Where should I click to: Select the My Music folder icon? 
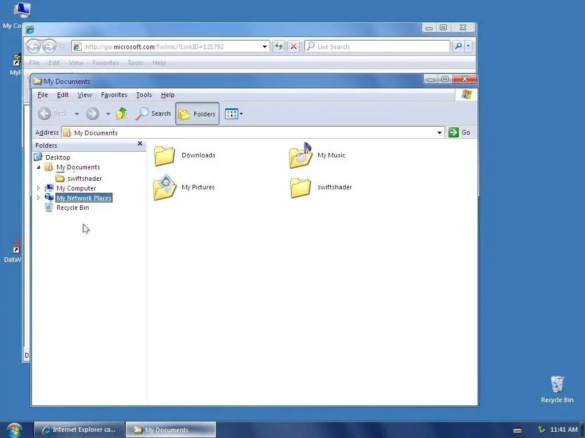coord(300,155)
